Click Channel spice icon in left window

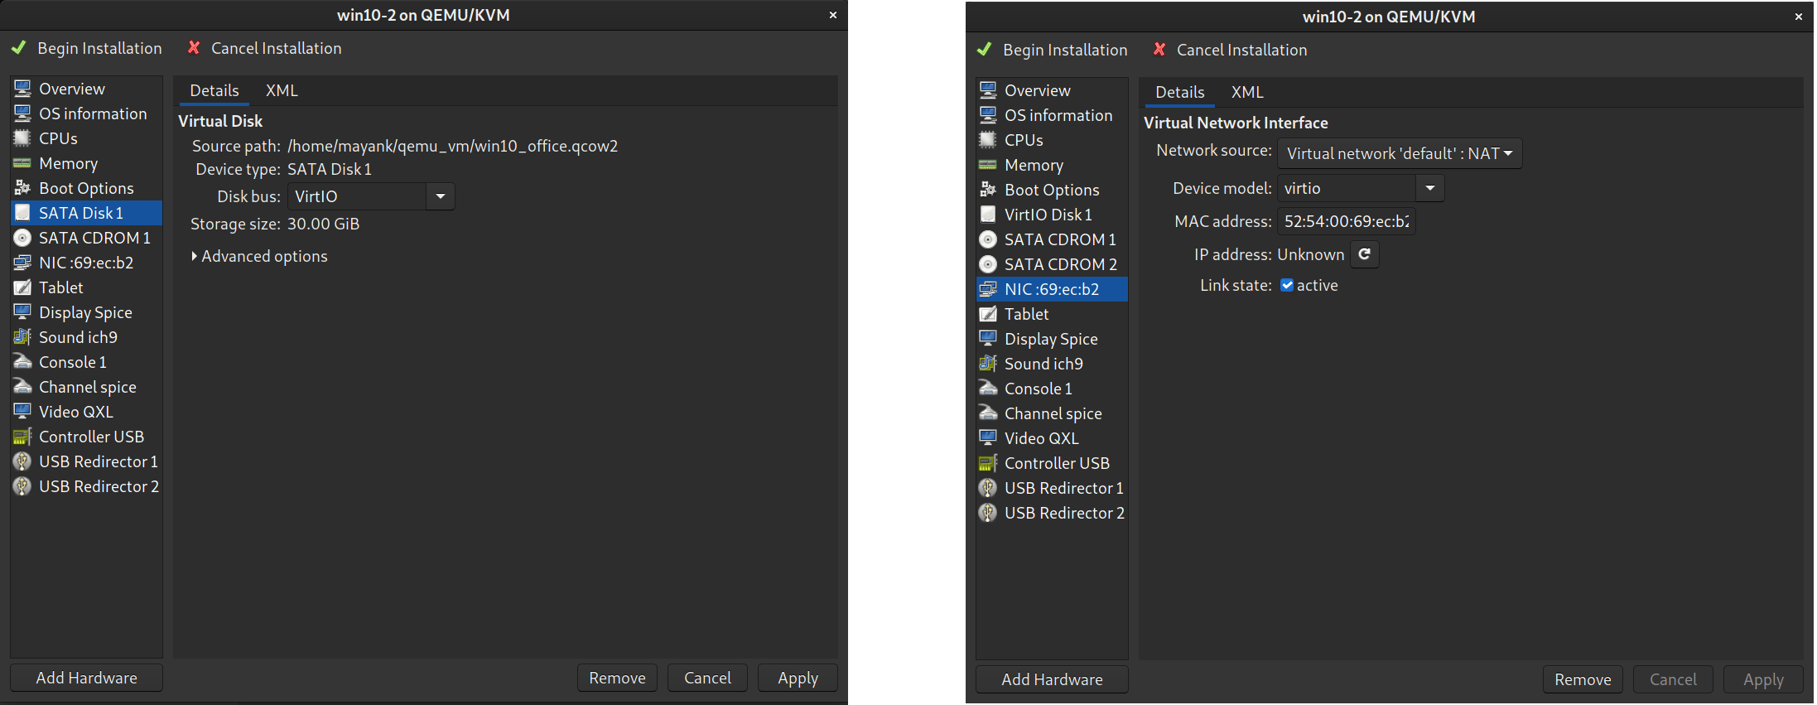click(22, 387)
